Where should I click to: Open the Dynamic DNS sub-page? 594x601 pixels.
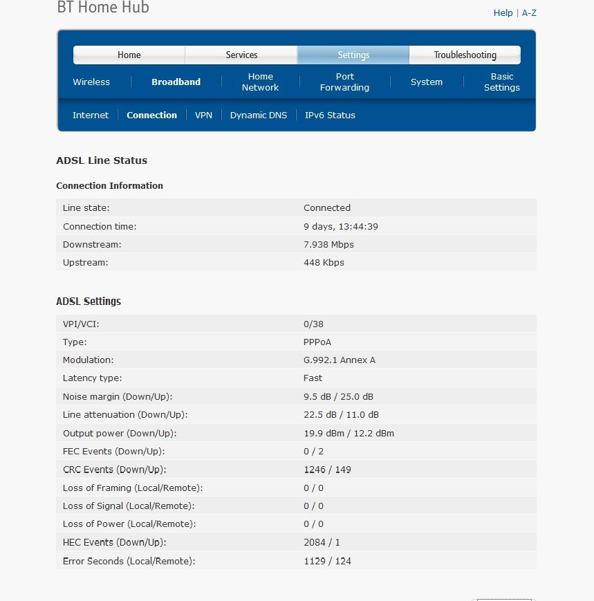pyautogui.click(x=259, y=115)
